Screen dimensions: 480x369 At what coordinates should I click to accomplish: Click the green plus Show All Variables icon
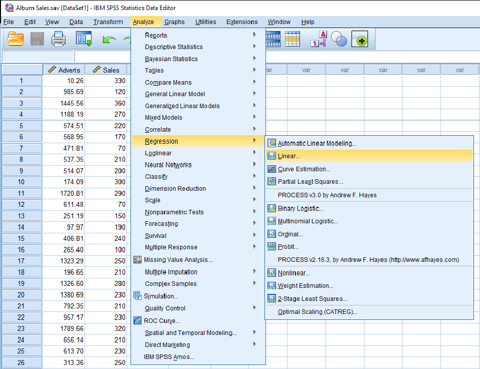tap(359, 39)
